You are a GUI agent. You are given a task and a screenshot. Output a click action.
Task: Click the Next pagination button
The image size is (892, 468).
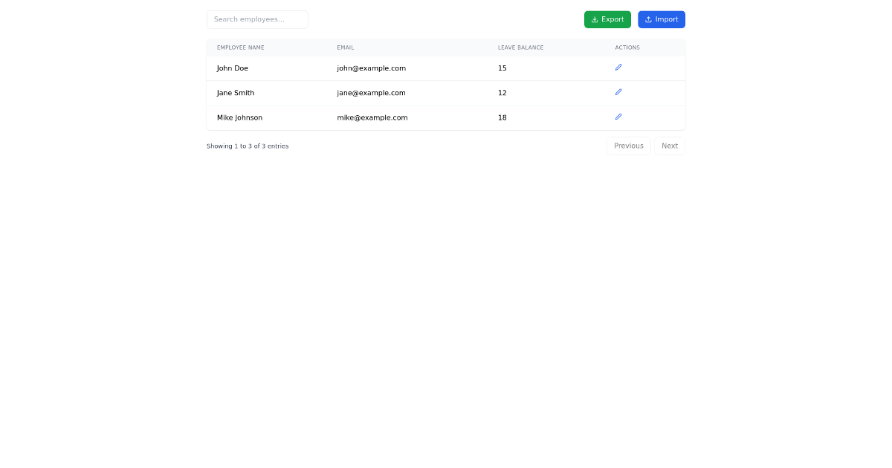click(670, 146)
